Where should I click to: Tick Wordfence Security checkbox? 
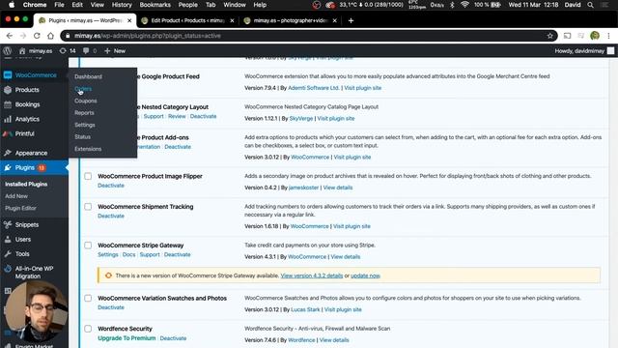pyautogui.click(x=88, y=329)
